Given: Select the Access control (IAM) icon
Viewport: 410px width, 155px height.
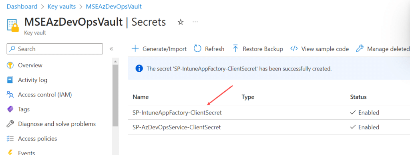Looking at the screenshot, I should tap(10, 95).
